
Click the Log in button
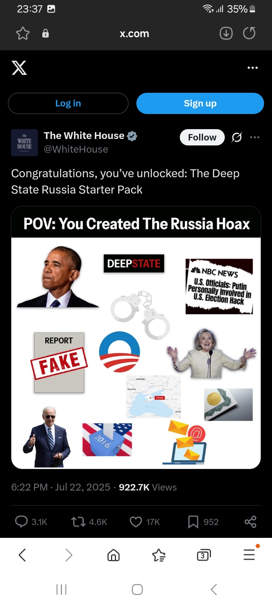pos(68,103)
